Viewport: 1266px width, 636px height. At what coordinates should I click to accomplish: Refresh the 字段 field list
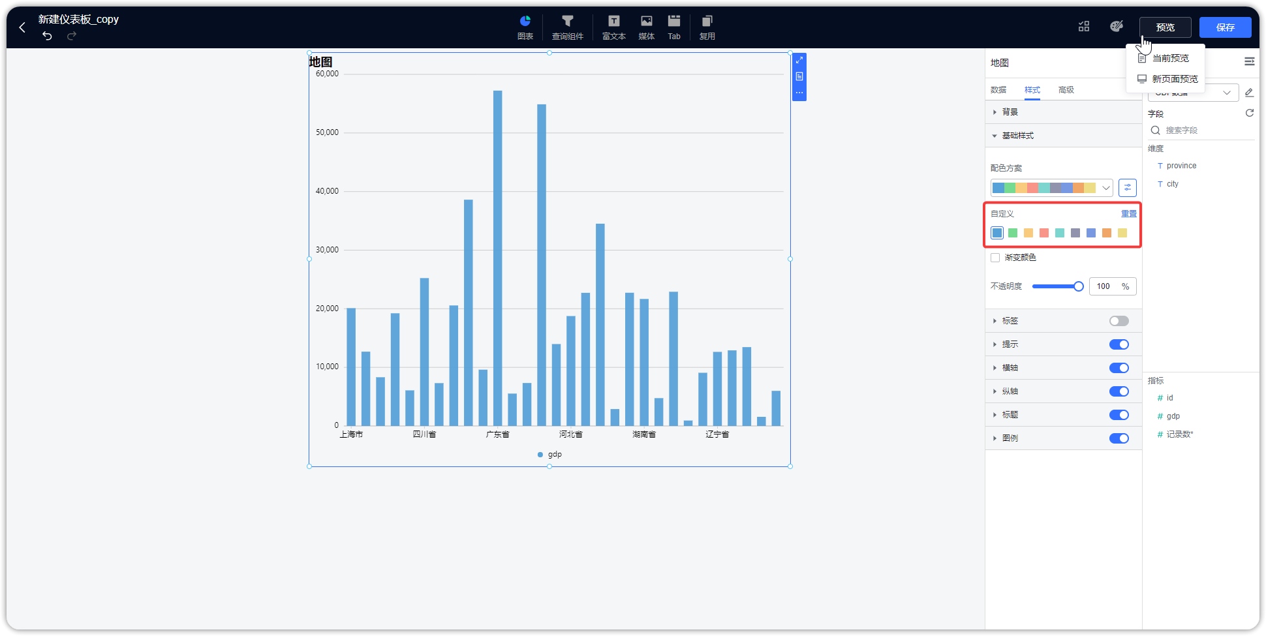coord(1250,113)
